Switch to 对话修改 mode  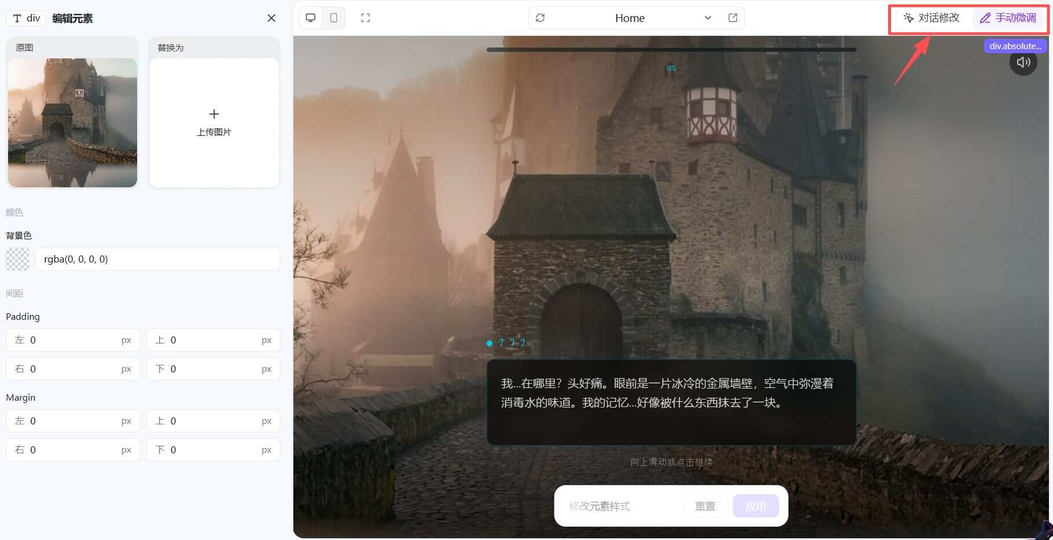pos(932,18)
